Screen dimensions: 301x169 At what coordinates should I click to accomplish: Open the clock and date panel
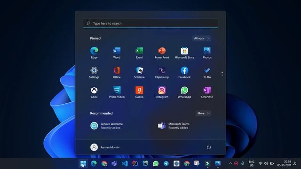pos(284,163)
